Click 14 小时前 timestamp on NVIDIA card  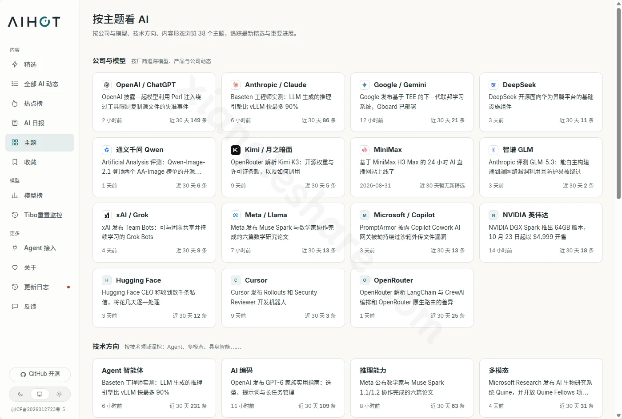tap(500, 251)
